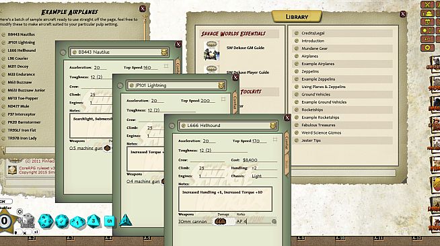This screenshot has height=246, width=440.
Task: Open M63J Buzzsaw Junior airplane
Action: 26,90
